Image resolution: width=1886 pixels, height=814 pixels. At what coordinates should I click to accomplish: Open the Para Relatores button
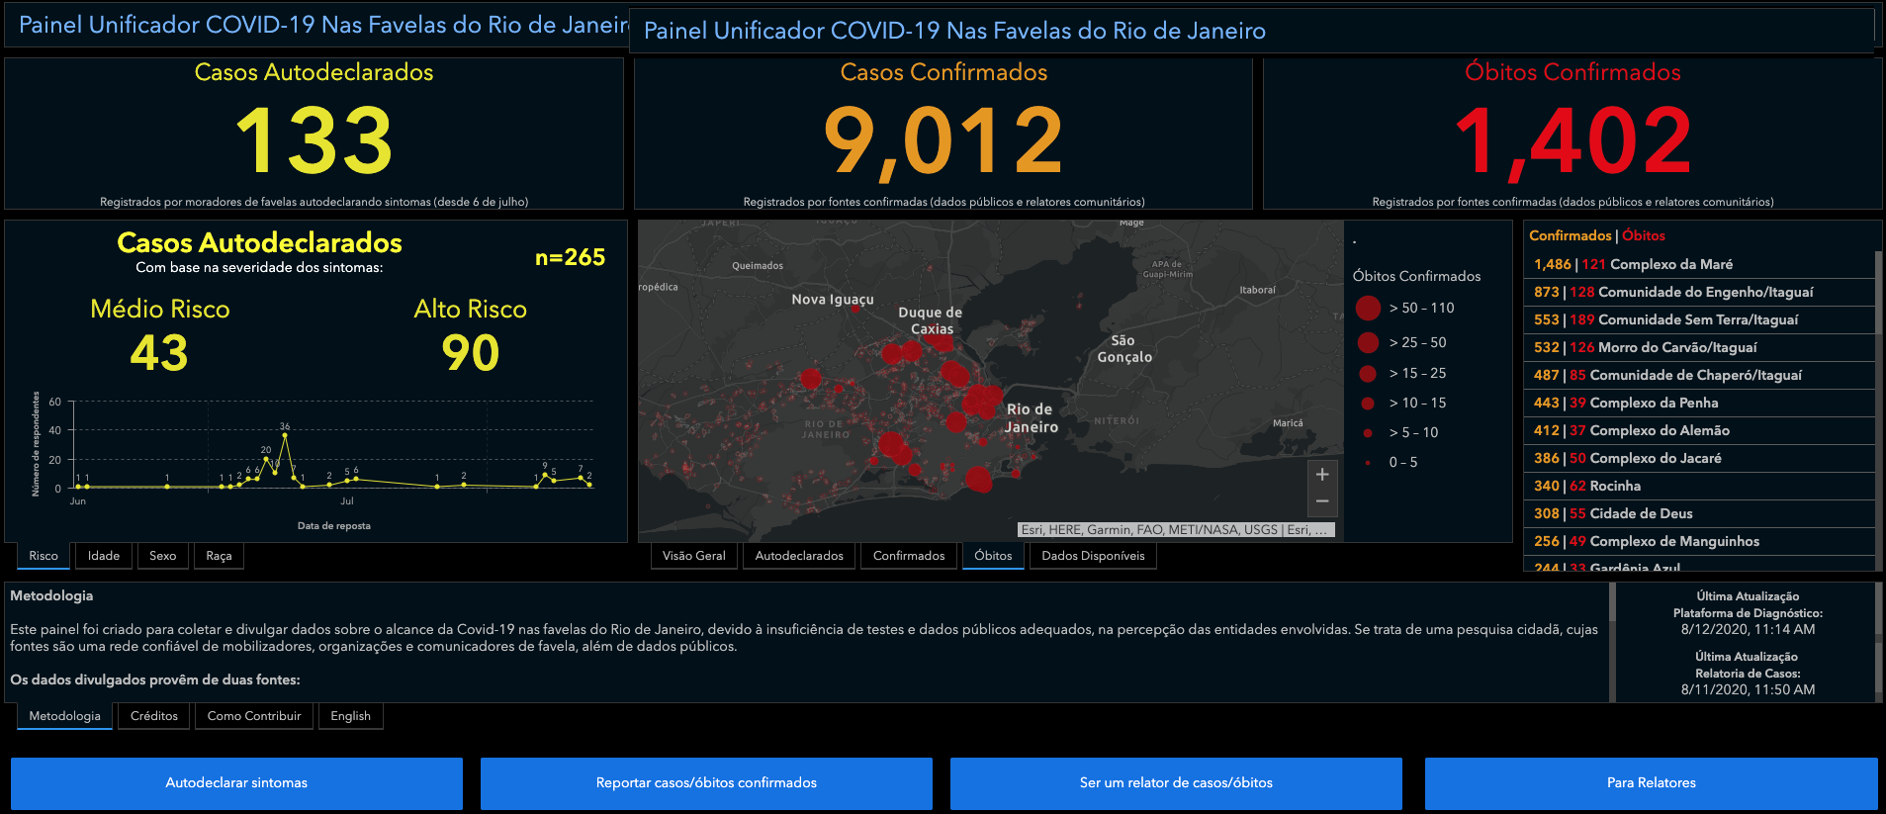[x=1651, y=783]
